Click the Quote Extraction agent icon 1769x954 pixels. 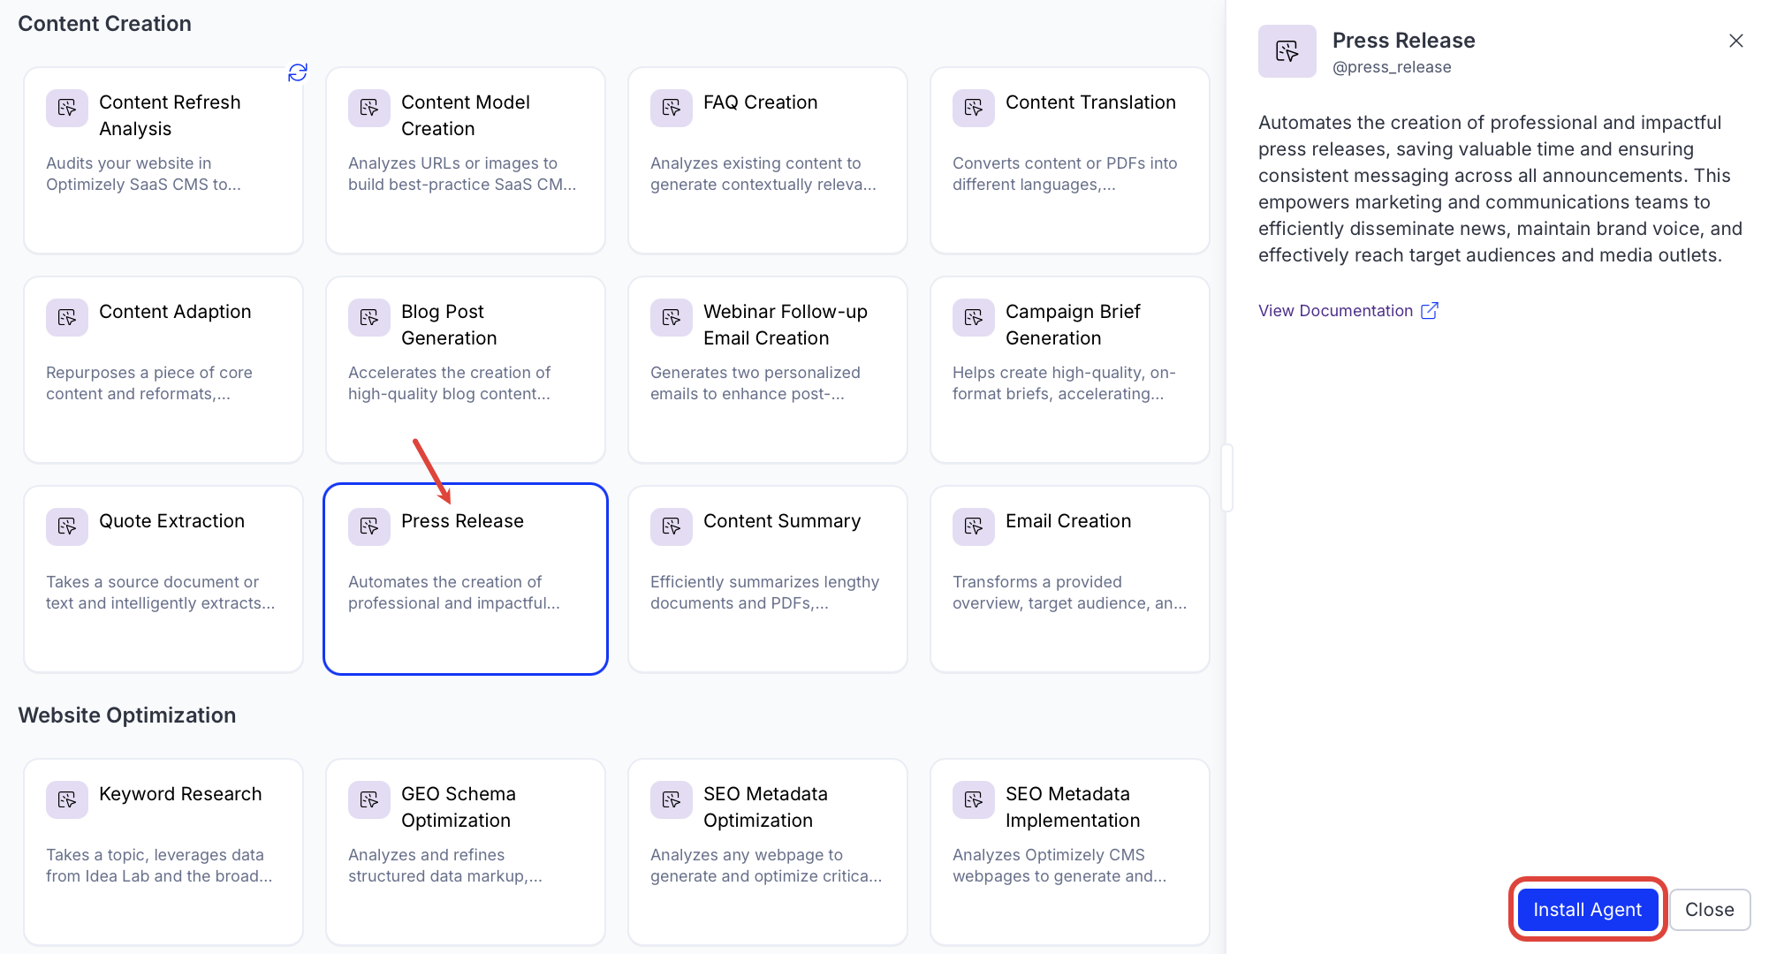pyautogui.click(x=67, y=526)
